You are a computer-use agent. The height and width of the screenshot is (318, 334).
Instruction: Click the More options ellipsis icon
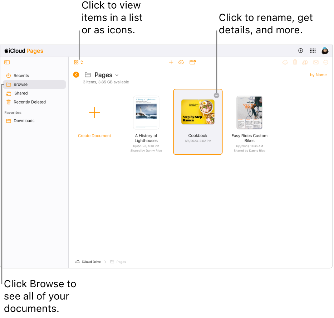[325, 62]
